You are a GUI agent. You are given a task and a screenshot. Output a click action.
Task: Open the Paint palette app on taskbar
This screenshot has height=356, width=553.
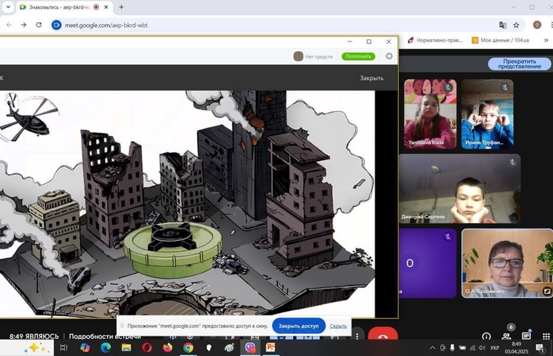tap(229, 348)
